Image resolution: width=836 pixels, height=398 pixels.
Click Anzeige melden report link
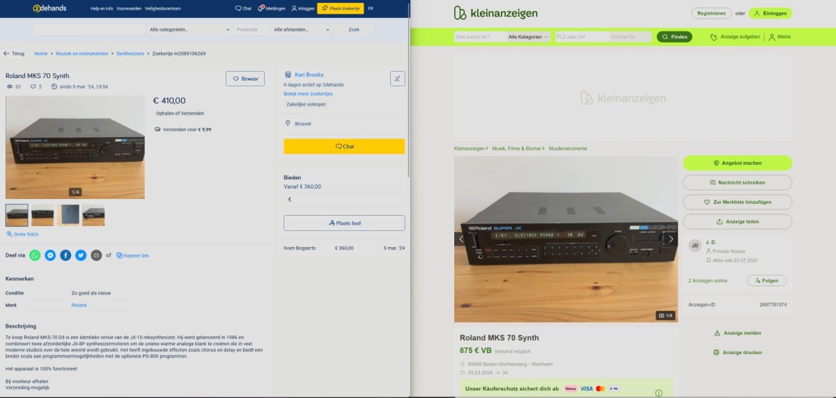click(738, 333)
